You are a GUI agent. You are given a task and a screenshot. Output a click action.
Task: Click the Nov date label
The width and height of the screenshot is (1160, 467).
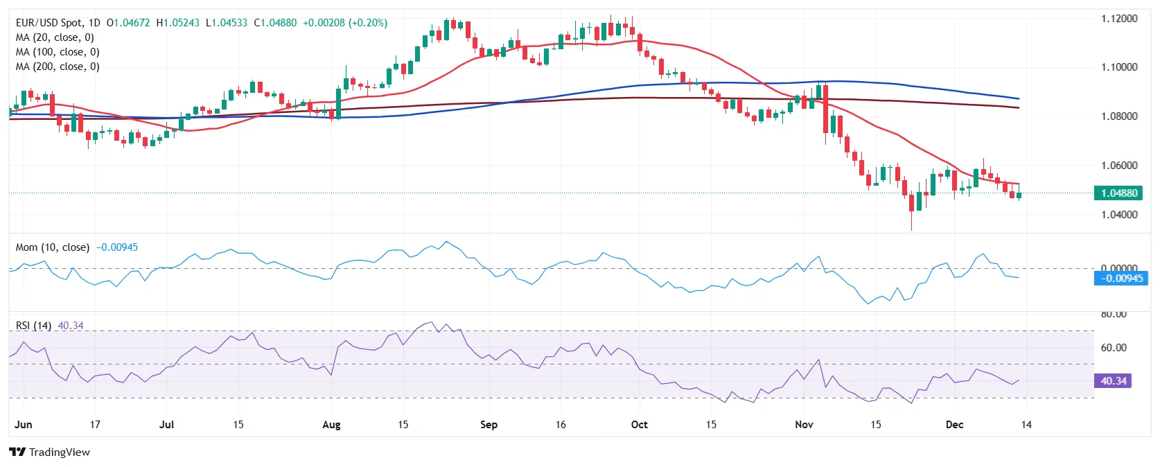click(804, 425)
